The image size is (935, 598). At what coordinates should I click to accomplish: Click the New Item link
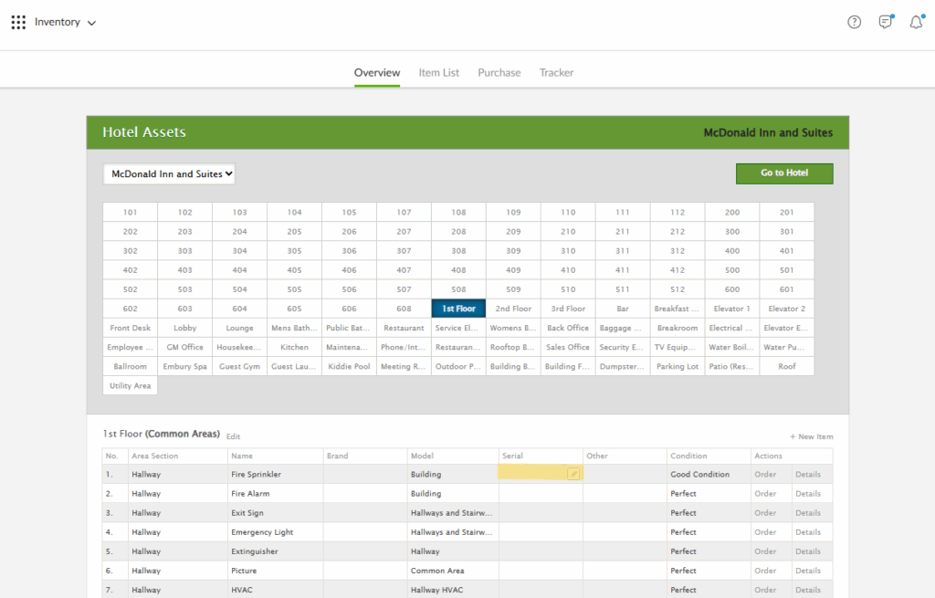812,437
